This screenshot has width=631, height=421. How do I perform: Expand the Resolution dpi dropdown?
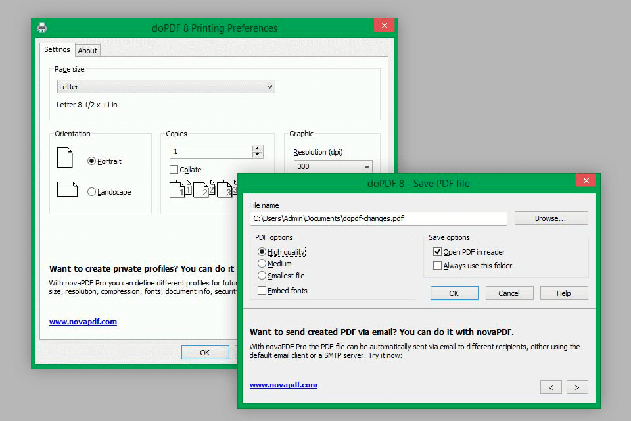coord(333,166)
